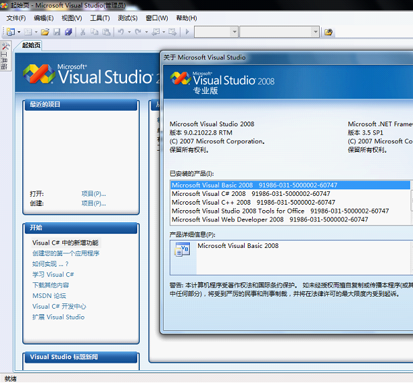Click 项目(P)... link next to 创建
413x383 pixels.
(93, 203)
